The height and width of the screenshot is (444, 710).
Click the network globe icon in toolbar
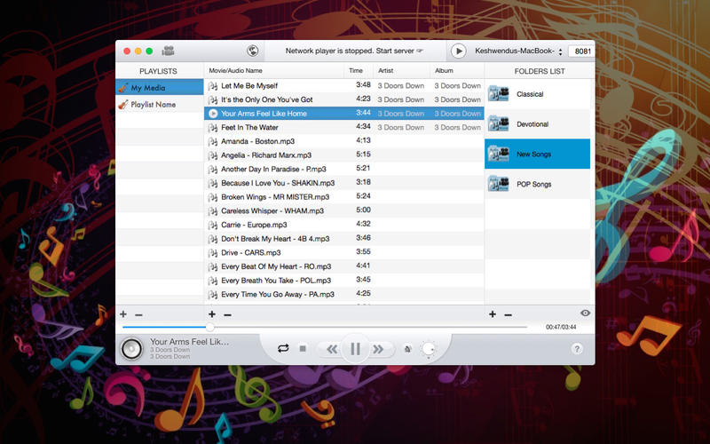coord(252,52)
